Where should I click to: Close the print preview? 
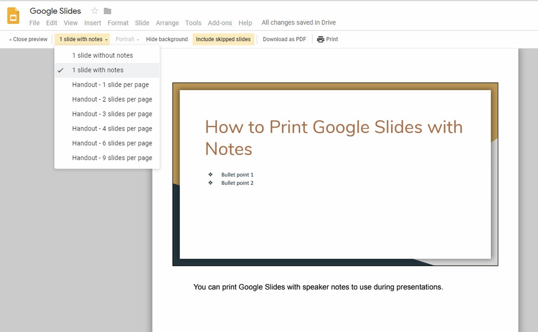28,39
